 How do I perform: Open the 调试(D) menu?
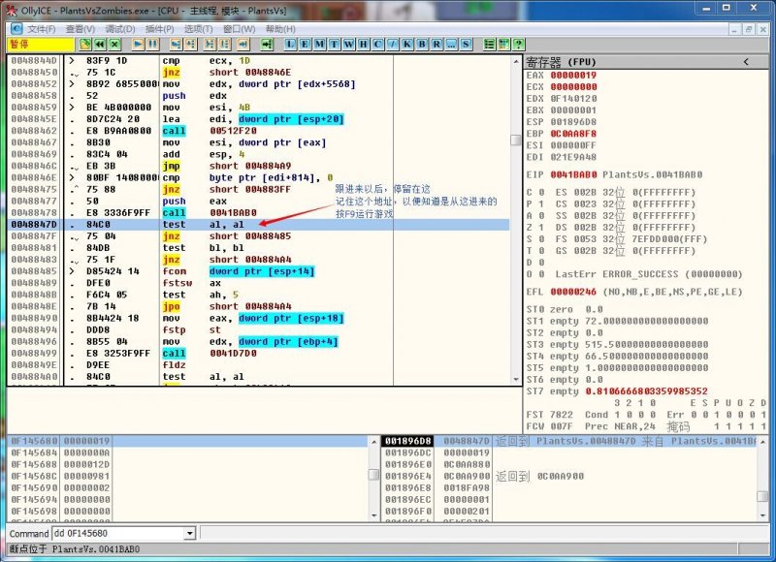coord(120,29)
